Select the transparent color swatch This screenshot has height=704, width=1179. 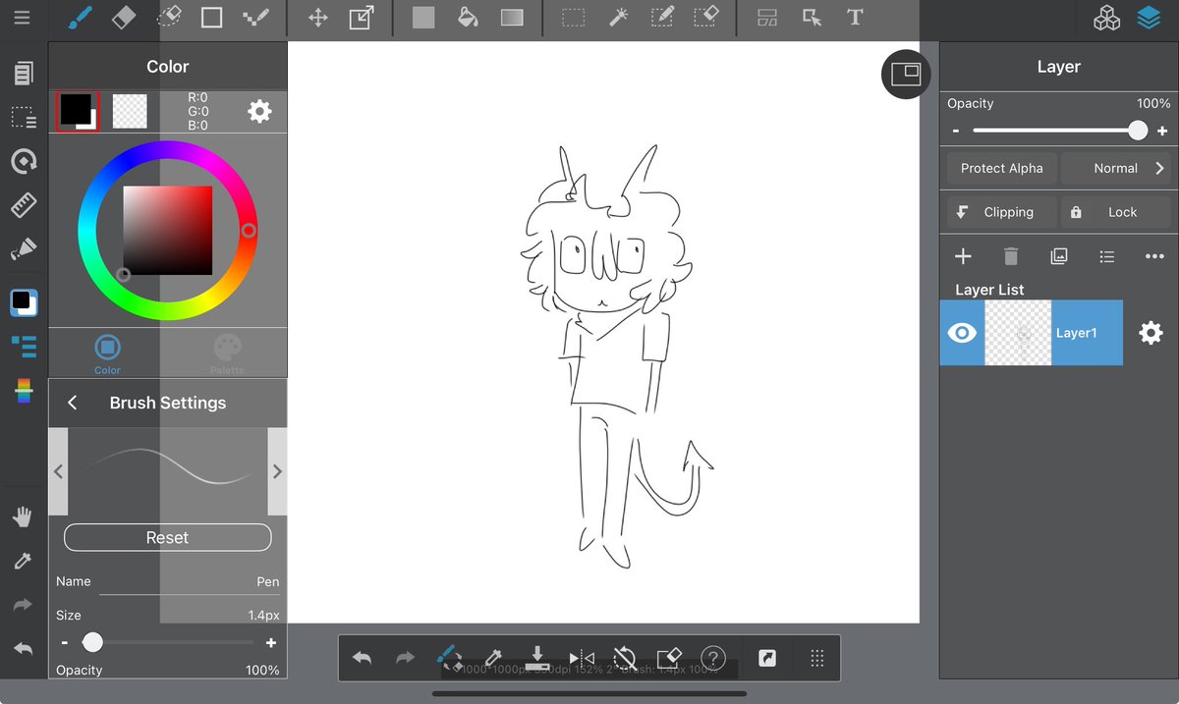coord(130,111)
